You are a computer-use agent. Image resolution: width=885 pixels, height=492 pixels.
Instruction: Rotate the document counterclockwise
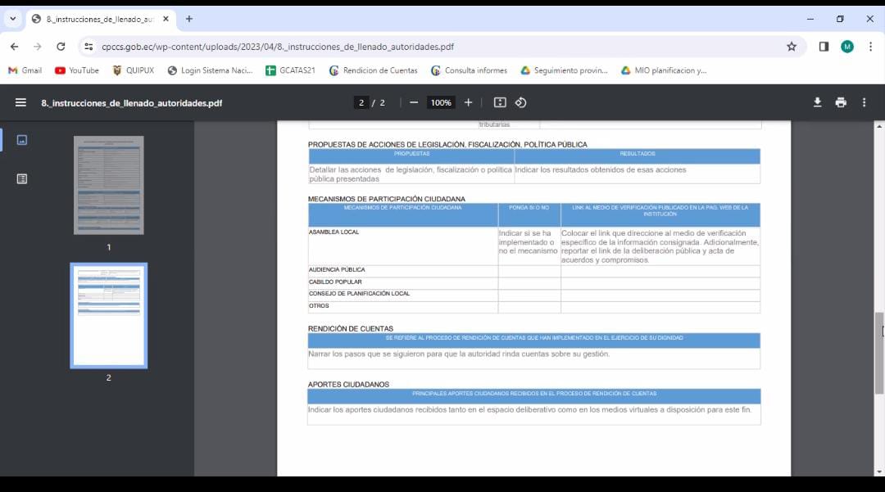521,102
